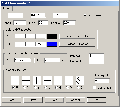120x107 pixels.
Task: Pick the crosshatch diamond hachure pattern image
Action: (x=80, y=81)
